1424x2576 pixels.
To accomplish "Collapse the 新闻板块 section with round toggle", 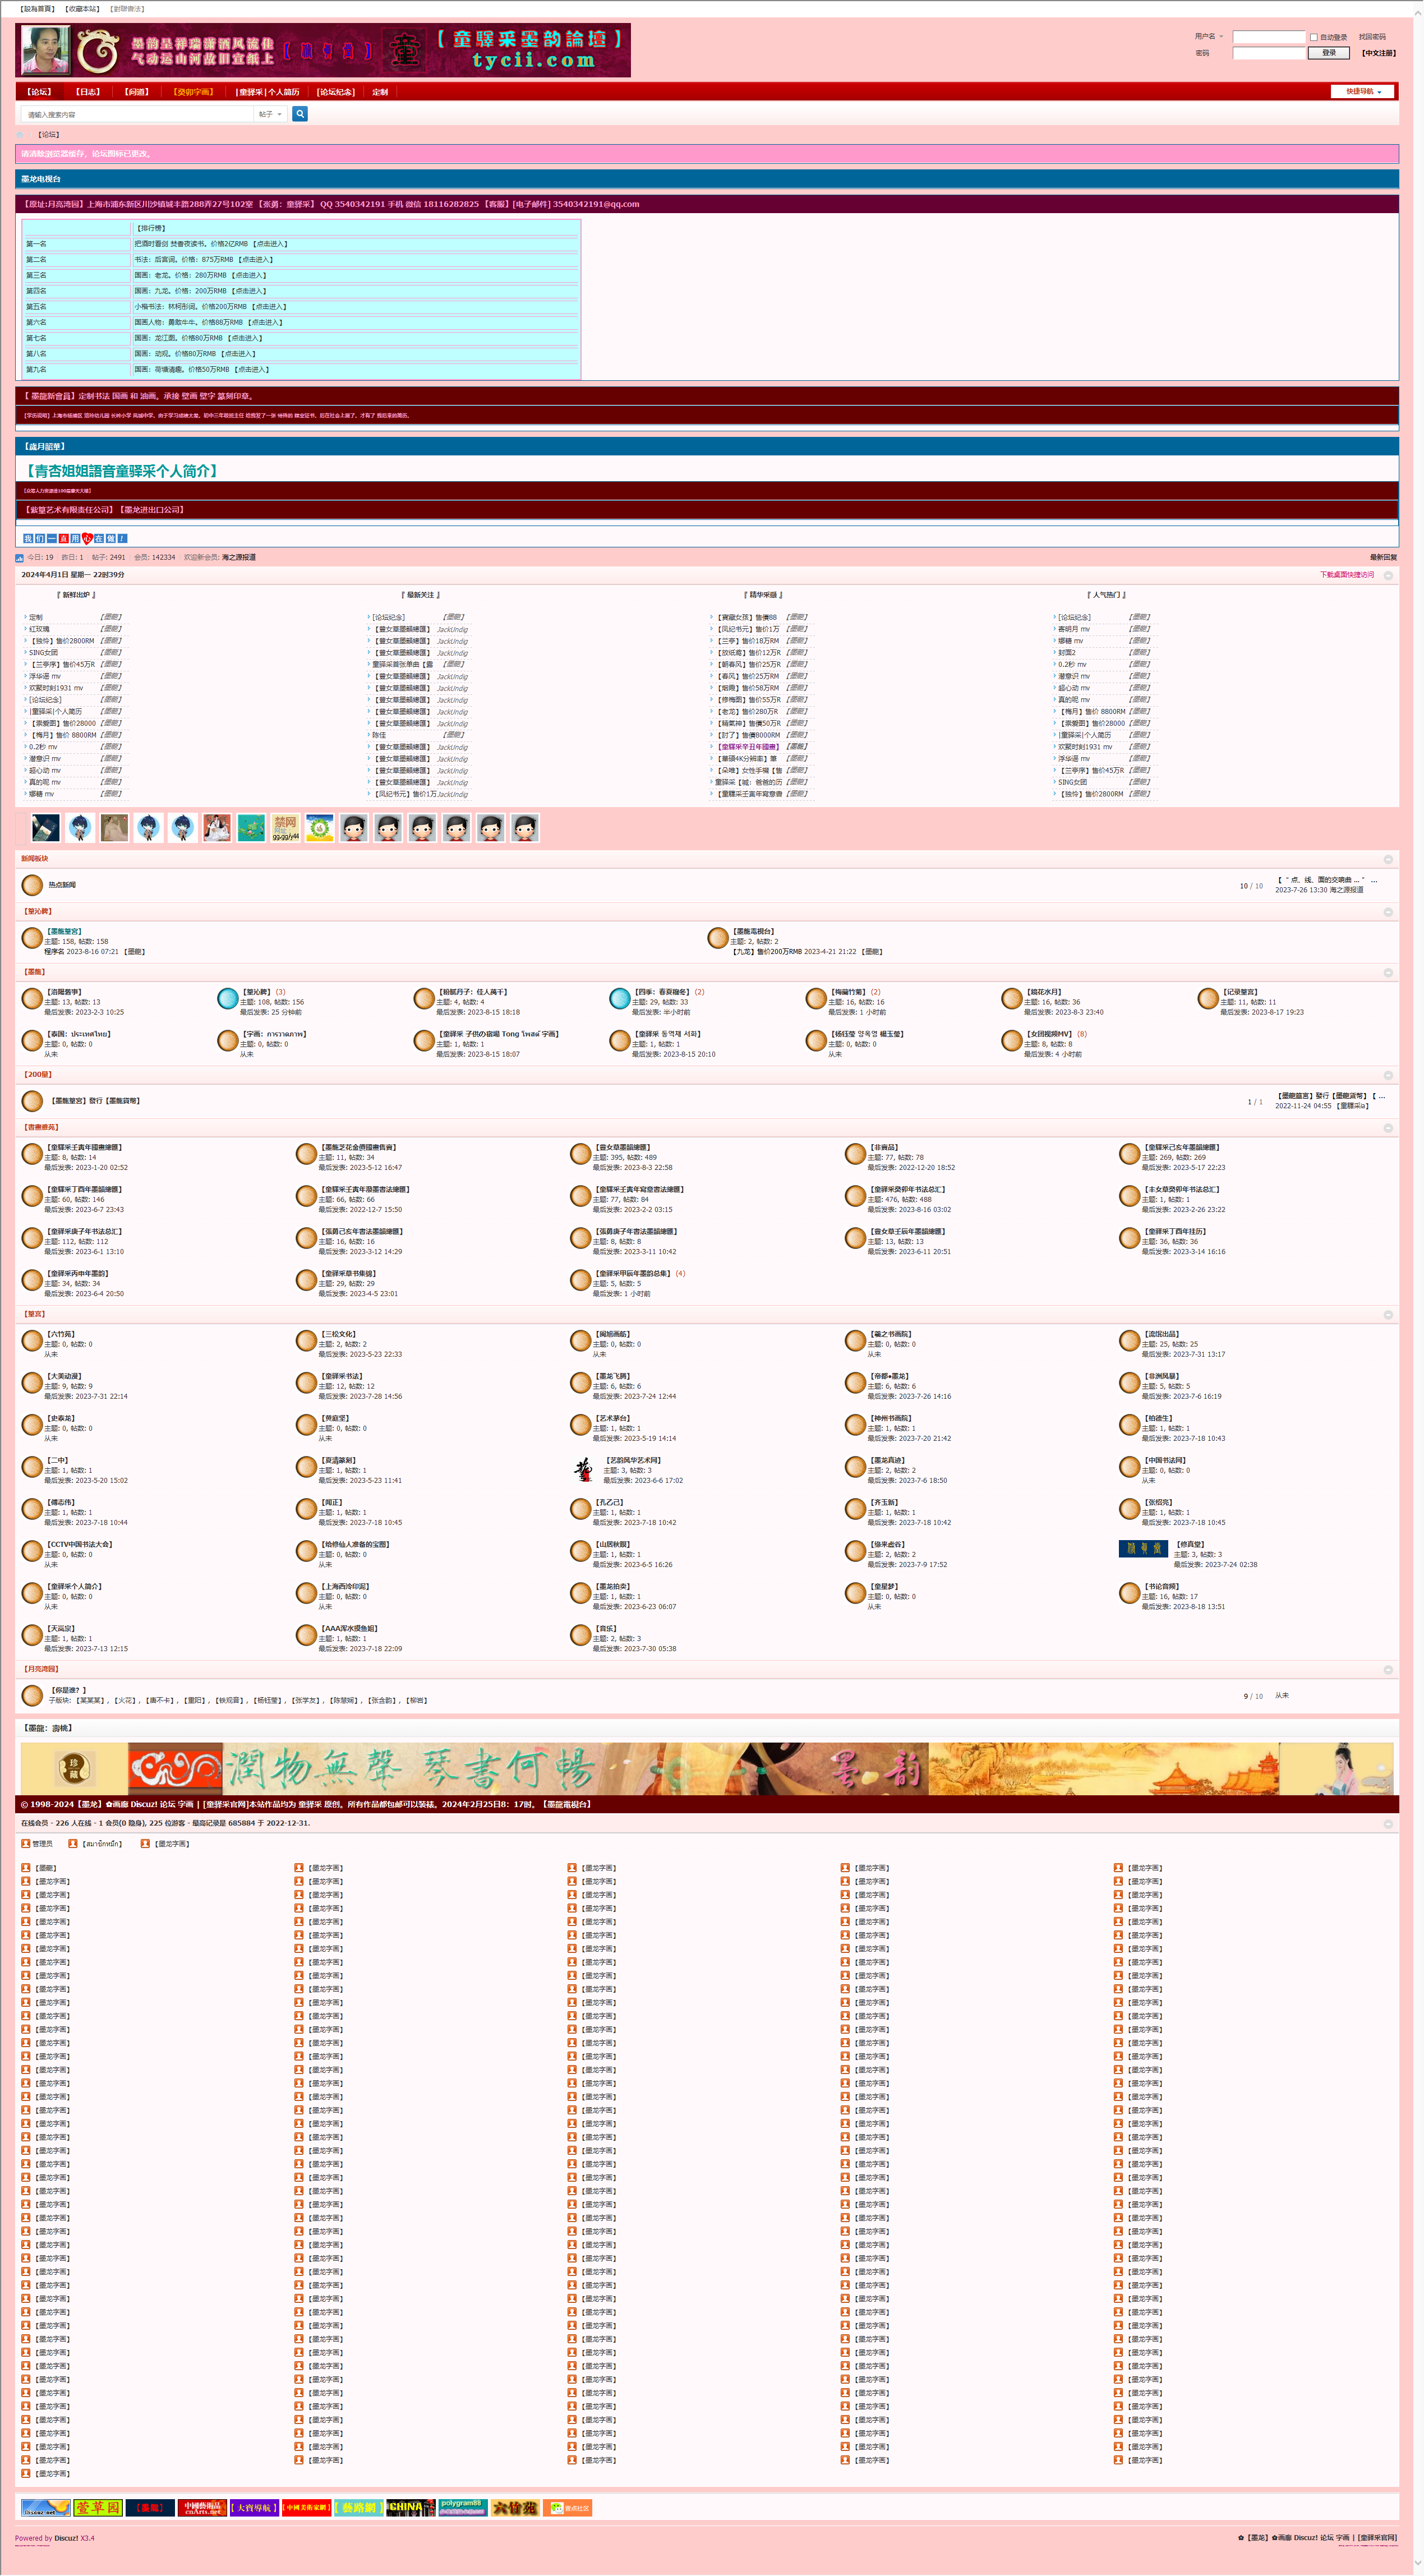I will [x=1388, y=859].
